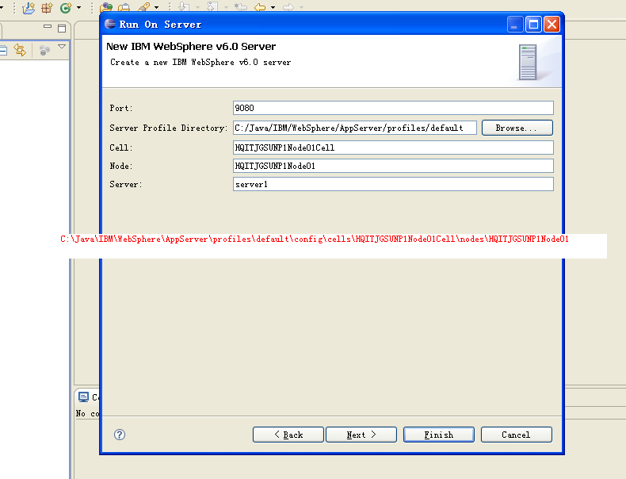Open the Back navigation history dropdown
The height and width of the screenshot is (479, 626).
coord(273,8)
